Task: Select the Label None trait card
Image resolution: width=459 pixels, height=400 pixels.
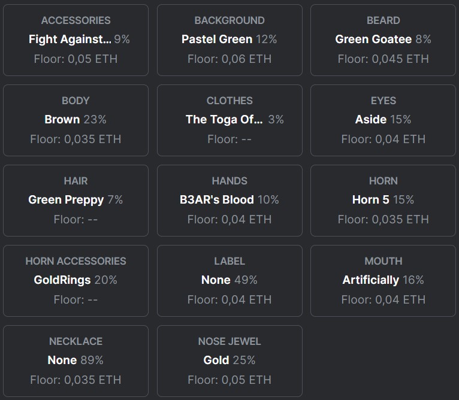Action: pos(230,281)
